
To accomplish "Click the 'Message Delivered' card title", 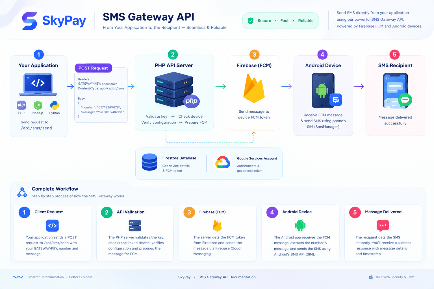I will click(x=383, y=212).
